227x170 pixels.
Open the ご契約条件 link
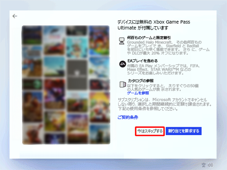(x=128, y=117)
